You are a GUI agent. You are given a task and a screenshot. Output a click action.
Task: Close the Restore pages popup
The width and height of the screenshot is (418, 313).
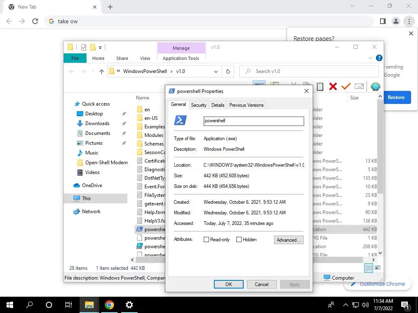[411, 33]
